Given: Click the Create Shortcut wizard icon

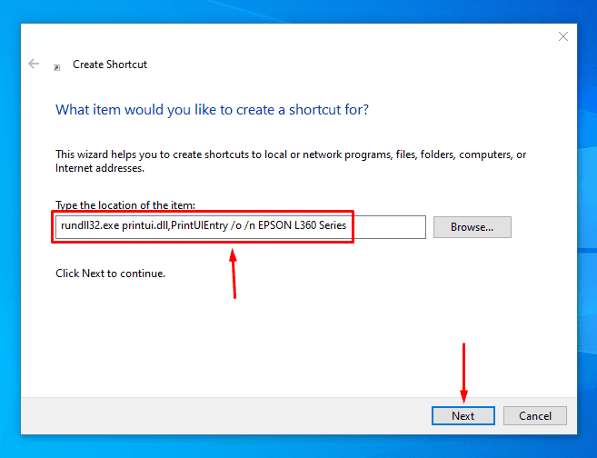Looking at the screenshot, I should (x=57, y=66).
